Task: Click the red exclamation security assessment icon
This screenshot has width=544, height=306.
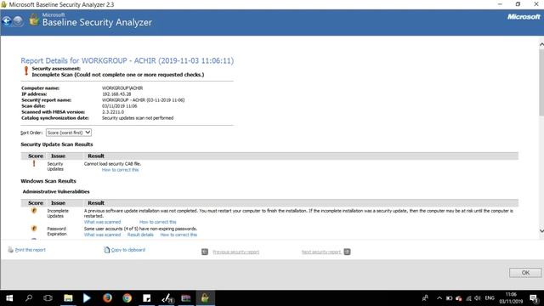Action: point(26,71)
